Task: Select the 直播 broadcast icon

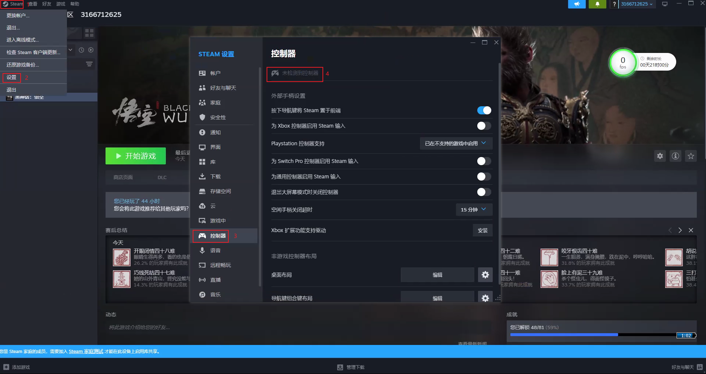Action: click(x=202, y=280)
